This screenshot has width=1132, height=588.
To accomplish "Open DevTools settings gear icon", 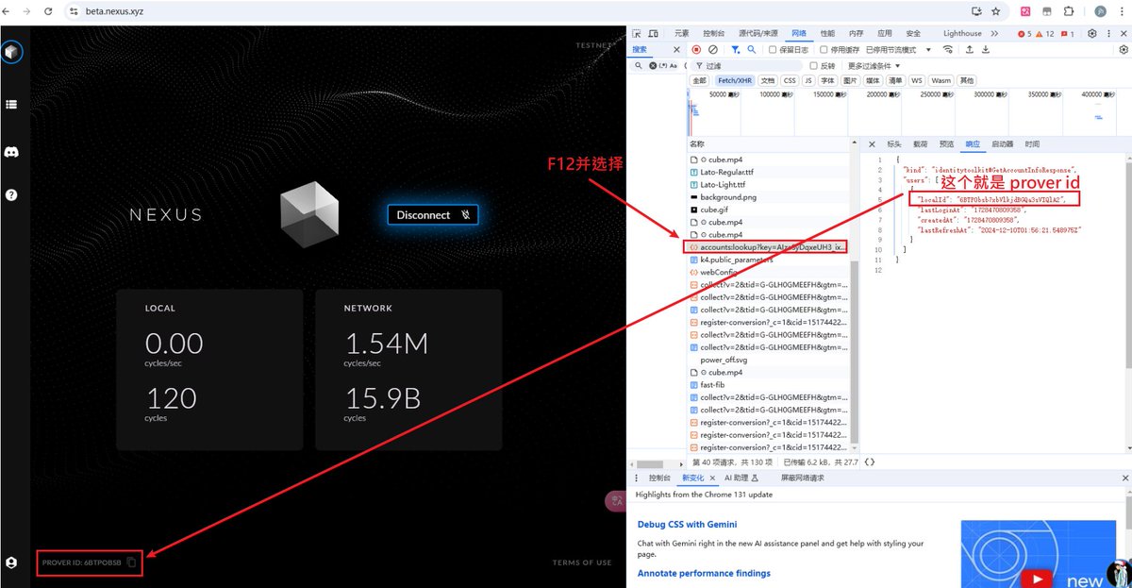I will click(x=1092, y=33).
